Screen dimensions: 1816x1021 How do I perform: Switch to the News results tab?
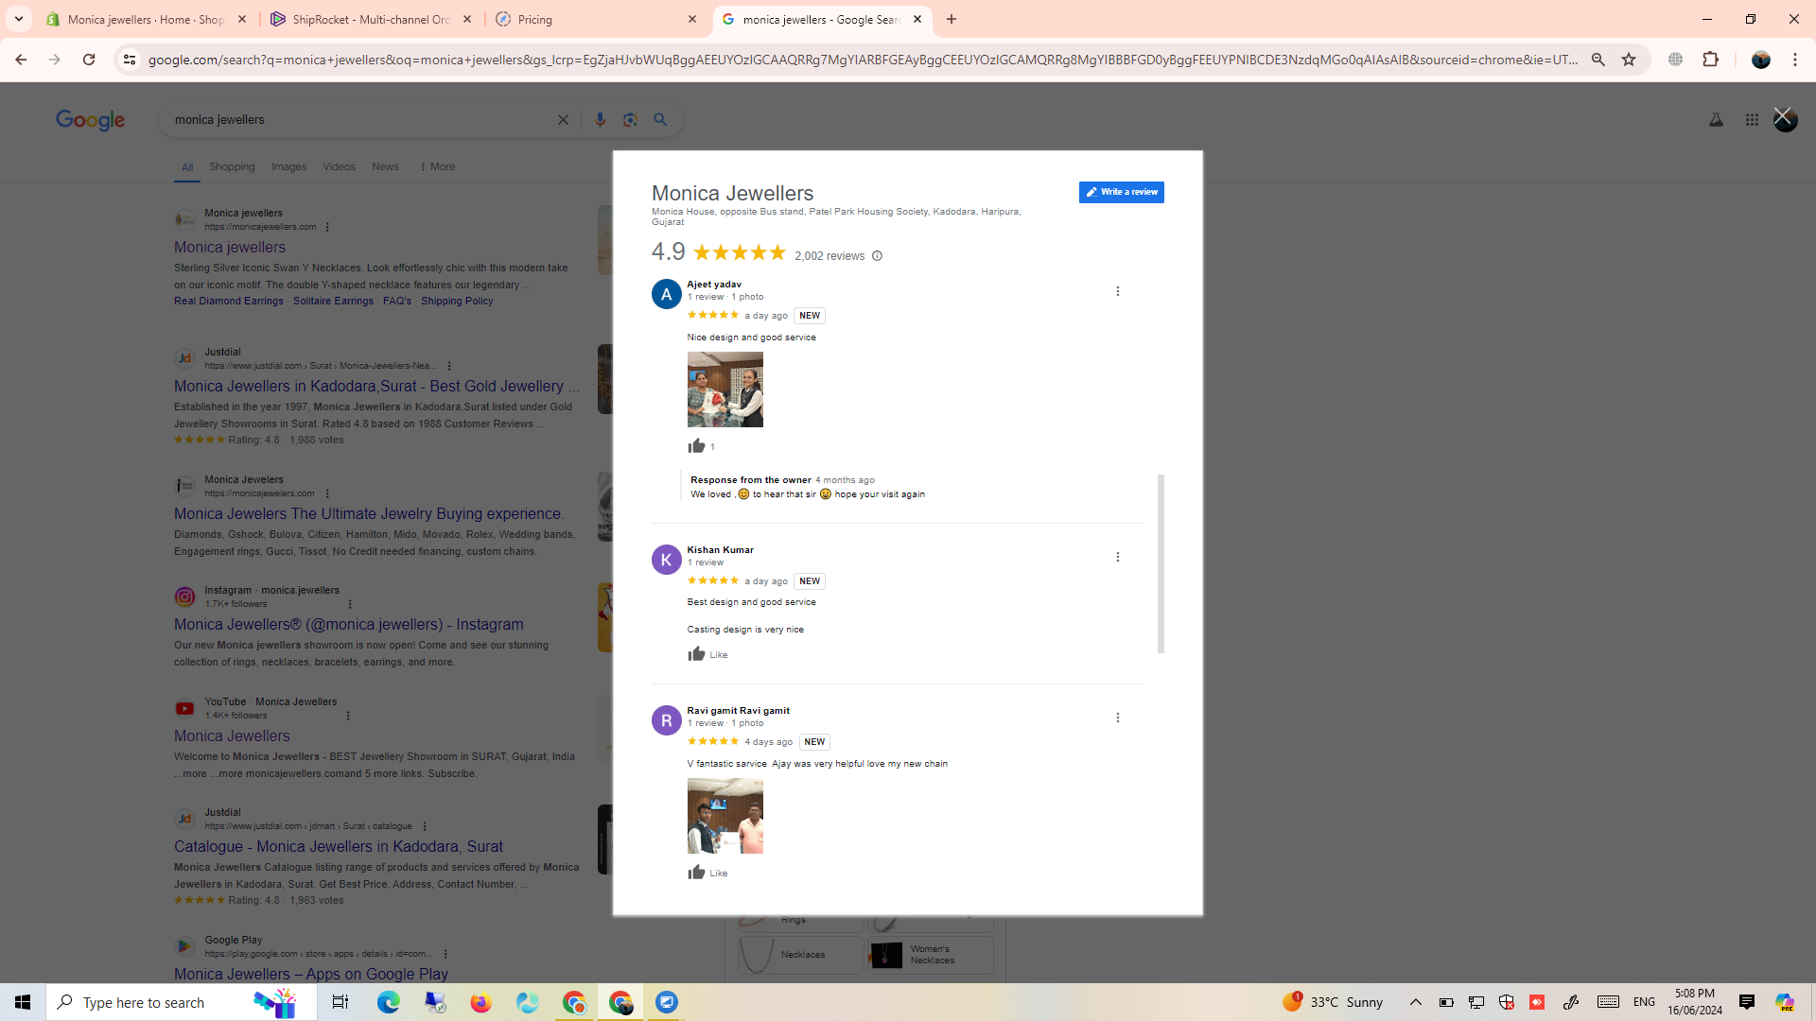(385, 167)
